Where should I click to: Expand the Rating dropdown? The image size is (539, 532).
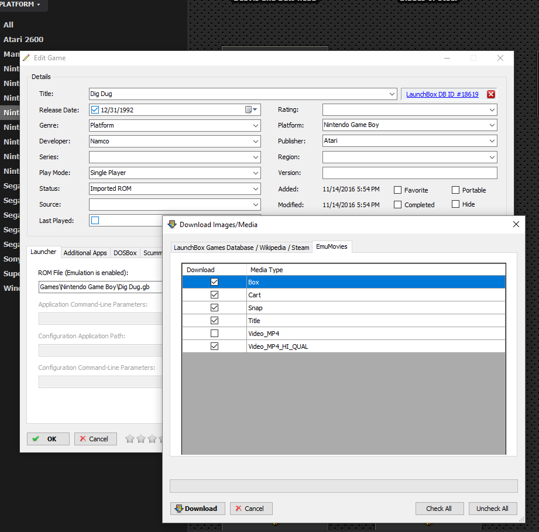492,110
